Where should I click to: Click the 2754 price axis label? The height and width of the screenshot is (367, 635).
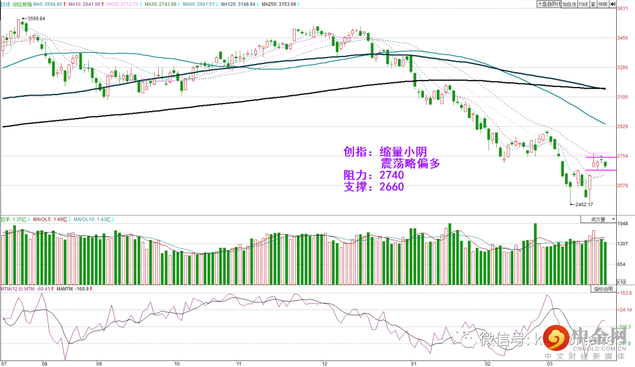623,156
